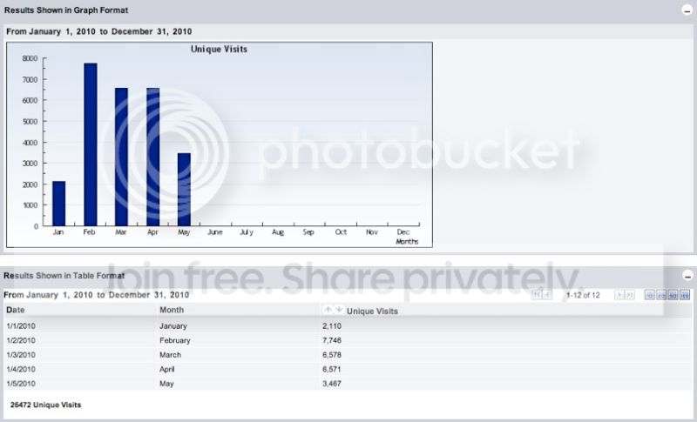
Task: Click the Month column header
Action: pyautogui.click(x=172, y=310)
